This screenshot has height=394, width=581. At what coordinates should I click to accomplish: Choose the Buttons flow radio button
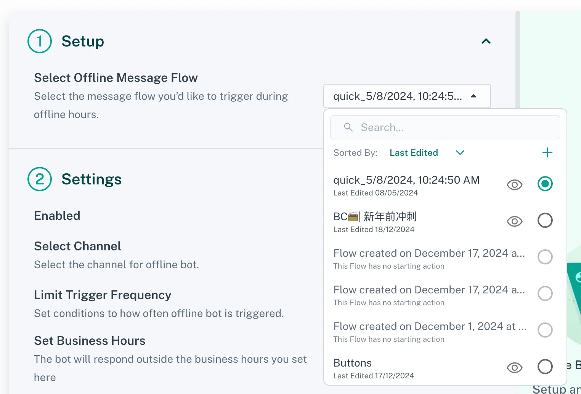pos(545,367)
